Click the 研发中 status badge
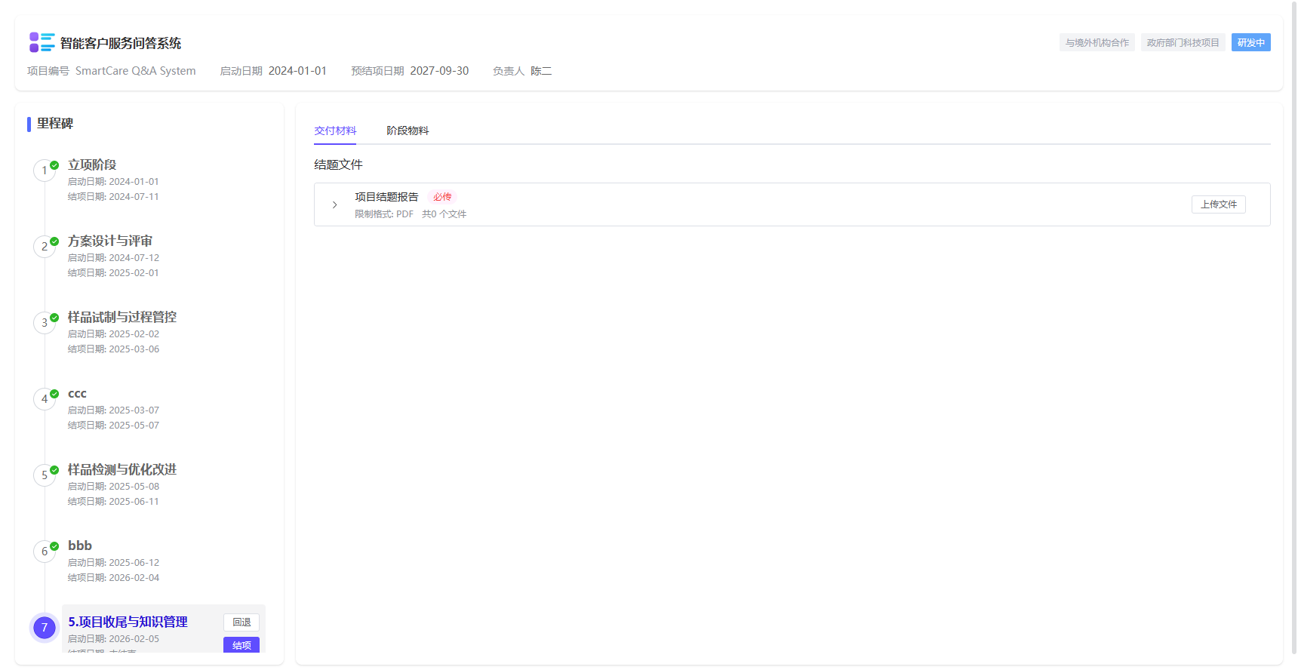This screenshot has width=1298, height=670. (x=1251, y=42)
